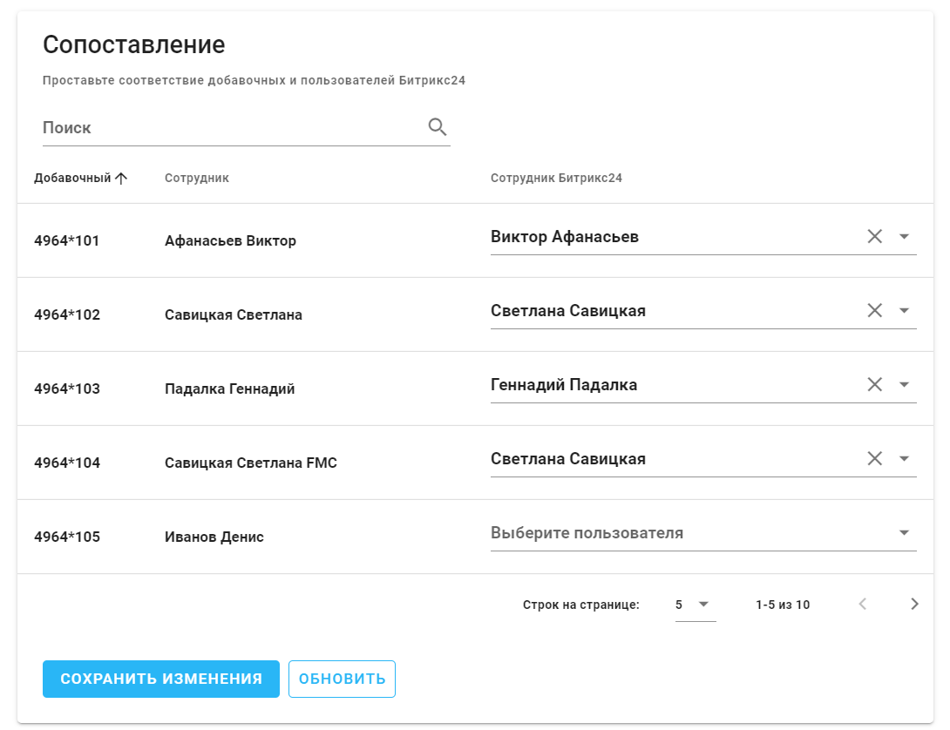
Task: Open dropdown for Падалка Геннадий row
Action: coord(904,384)
